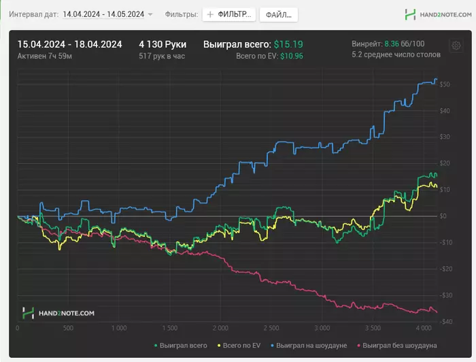Viewport: 476px width, 362px height.
Task: Click yellow dot of Всего по EV legend
Action: [x=219, y=346]
